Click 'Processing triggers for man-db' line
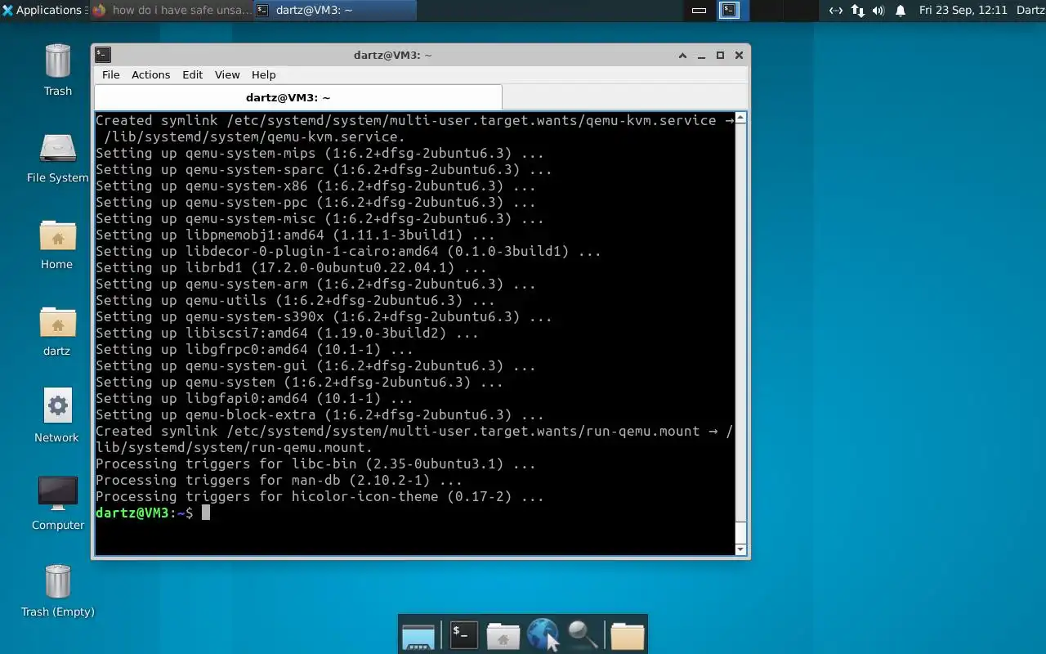 (279, 480)
